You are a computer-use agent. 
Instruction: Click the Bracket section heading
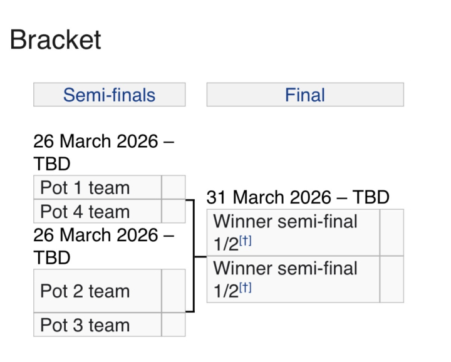pyautogui.click(x=56, y=39)
